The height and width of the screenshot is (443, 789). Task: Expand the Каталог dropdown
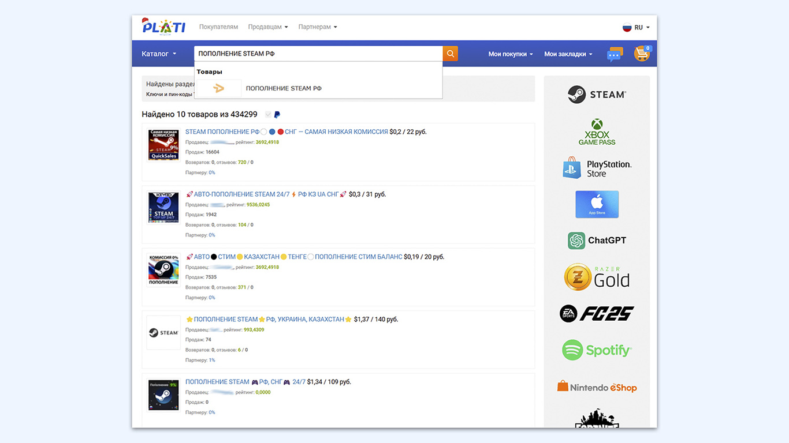pos(159,54)
